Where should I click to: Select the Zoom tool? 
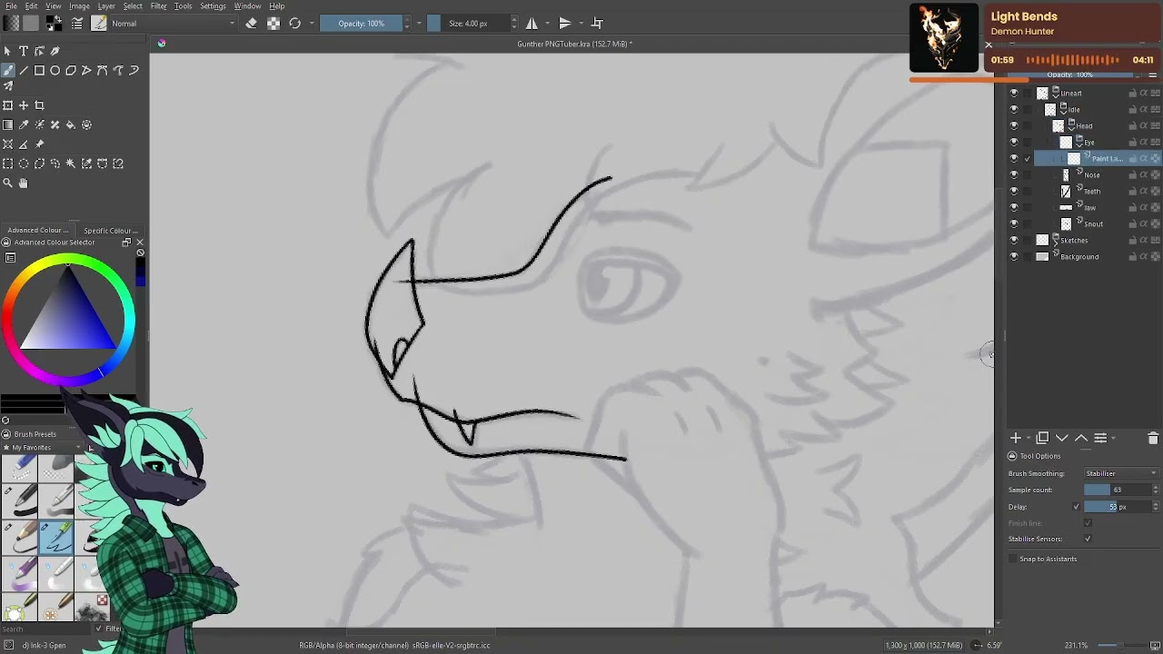(8, 183)
